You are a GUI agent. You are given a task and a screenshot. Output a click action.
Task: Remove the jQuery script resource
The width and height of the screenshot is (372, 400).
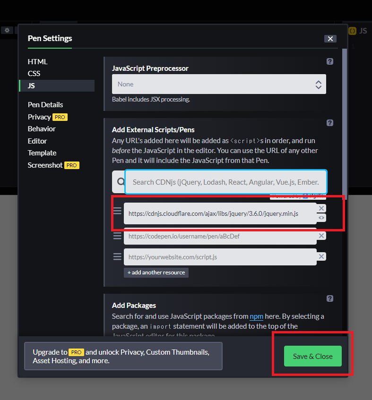[321, 208]
